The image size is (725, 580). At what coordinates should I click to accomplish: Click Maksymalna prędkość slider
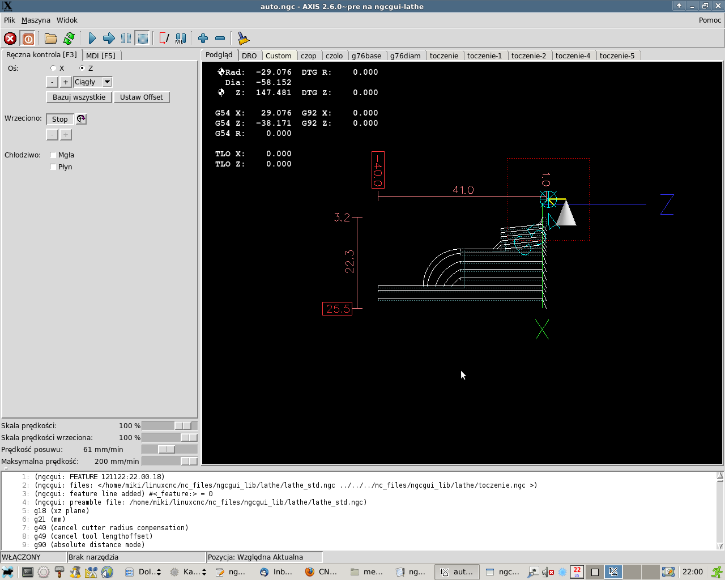(170, 461)
